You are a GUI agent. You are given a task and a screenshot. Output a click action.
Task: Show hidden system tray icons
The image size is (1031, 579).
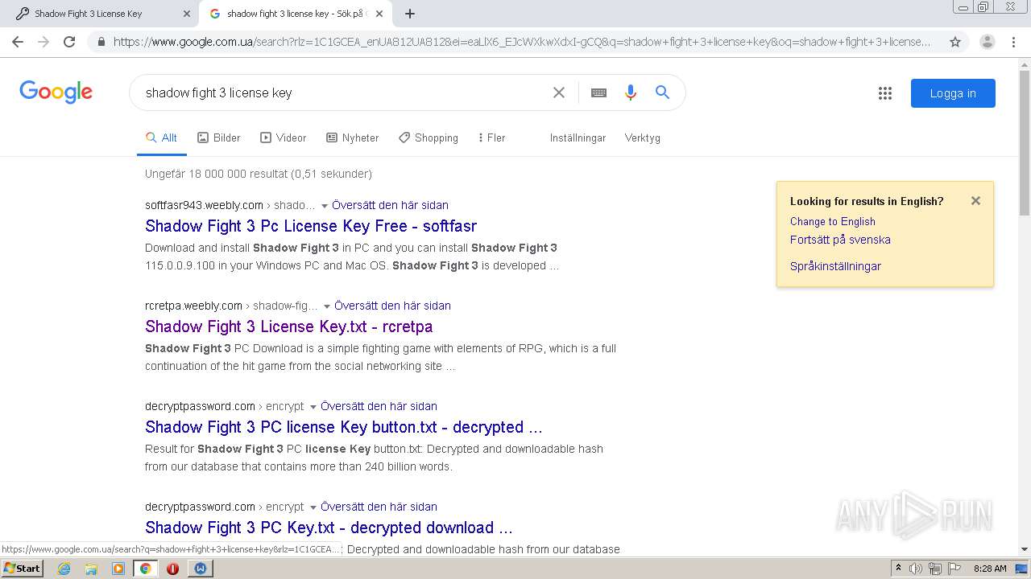click(898, 569)
